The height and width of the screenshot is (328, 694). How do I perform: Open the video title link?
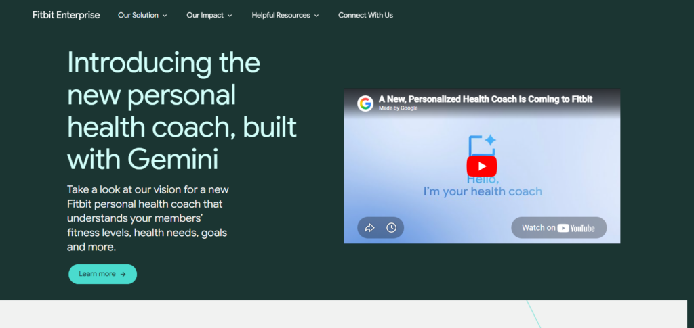485,99
